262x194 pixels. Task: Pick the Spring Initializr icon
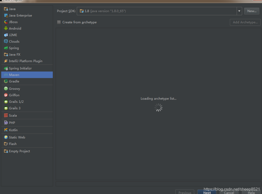click(6, 68)
